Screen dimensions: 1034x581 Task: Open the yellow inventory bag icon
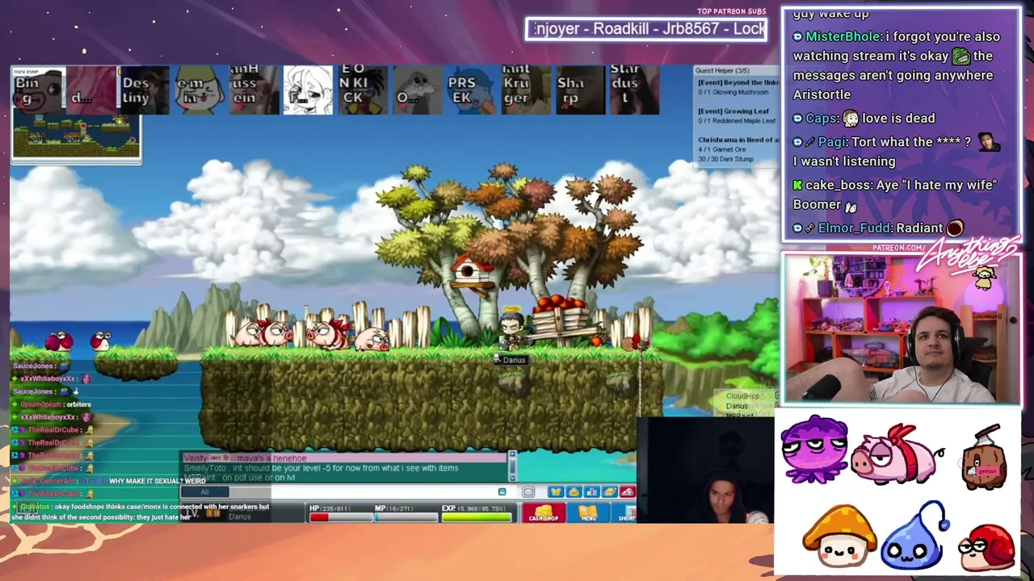(x=574, y=492)
